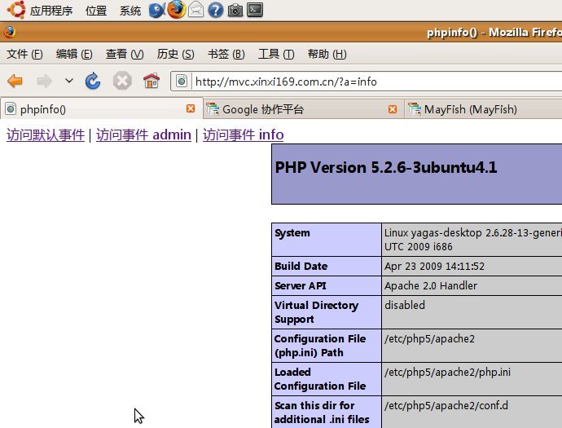Reload the current page
Screen dimensions: 562x428
(93, 81)
